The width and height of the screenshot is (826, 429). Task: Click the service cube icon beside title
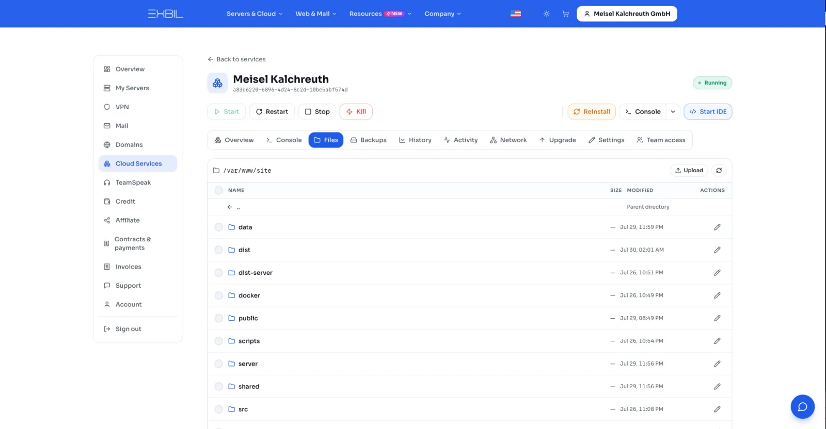[217, 82]
